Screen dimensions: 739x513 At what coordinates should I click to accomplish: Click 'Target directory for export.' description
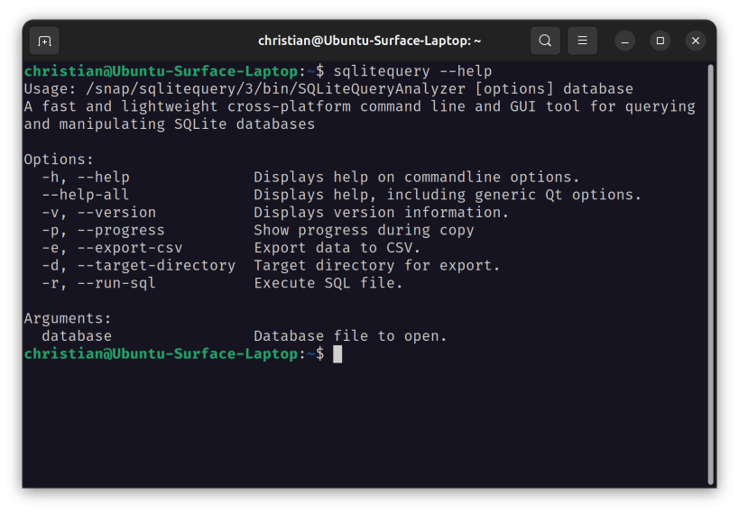(x=377, y=266)
